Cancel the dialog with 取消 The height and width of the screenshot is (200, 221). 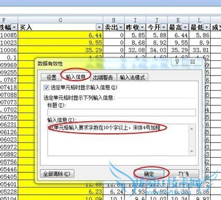(184, 173)
